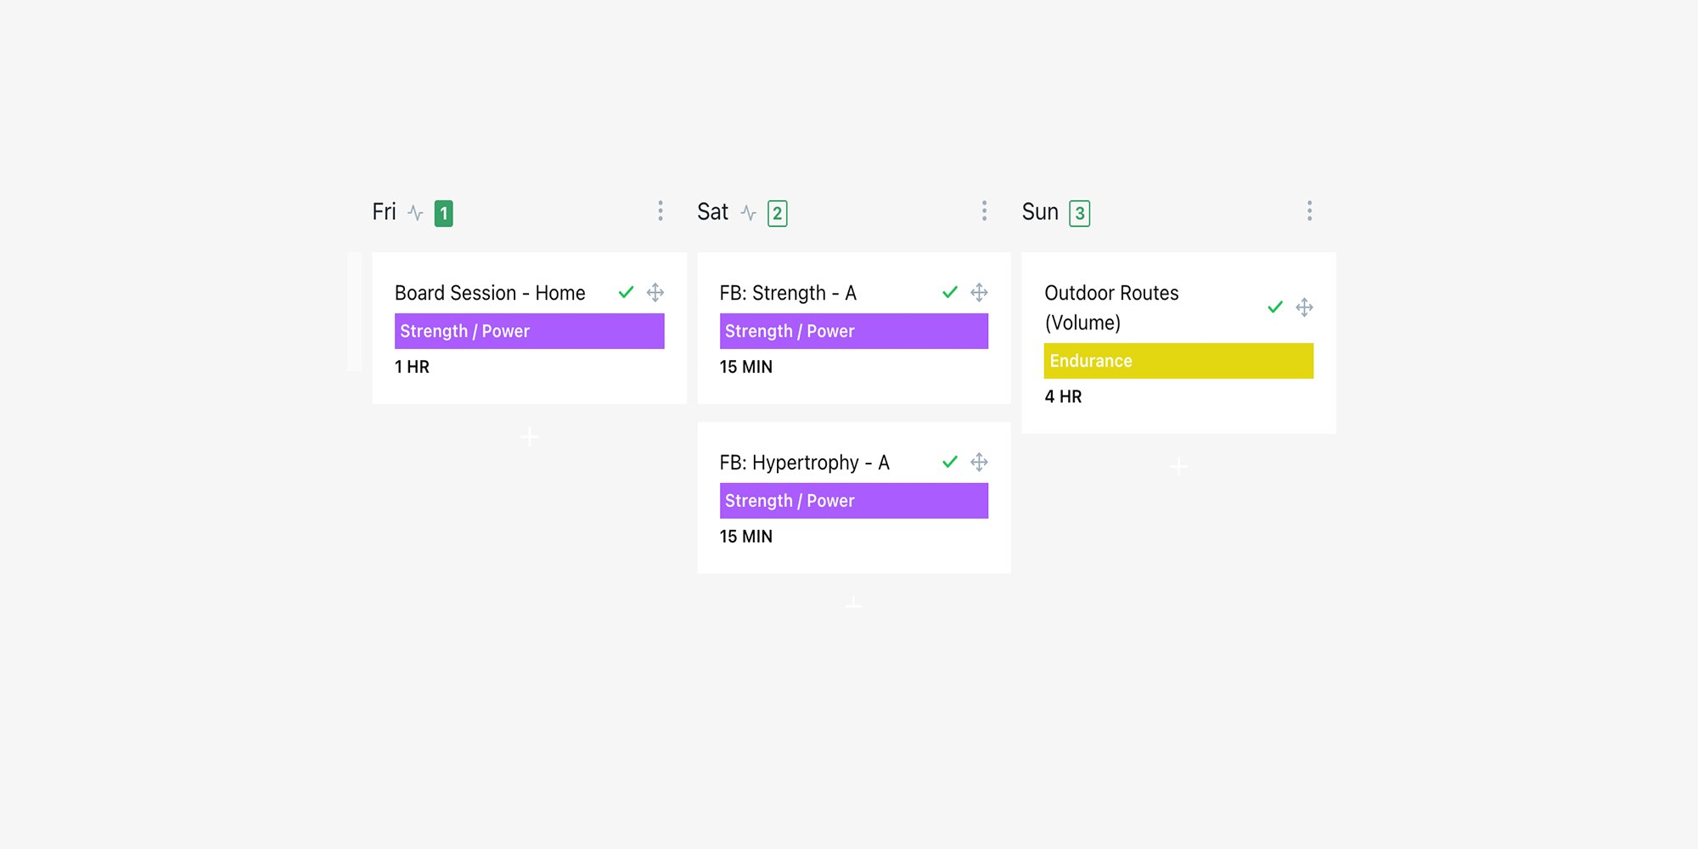Toggle completion checkmark on Outdoor Routes (Volume)
1698x849 pixels.
click(1275, 306)
